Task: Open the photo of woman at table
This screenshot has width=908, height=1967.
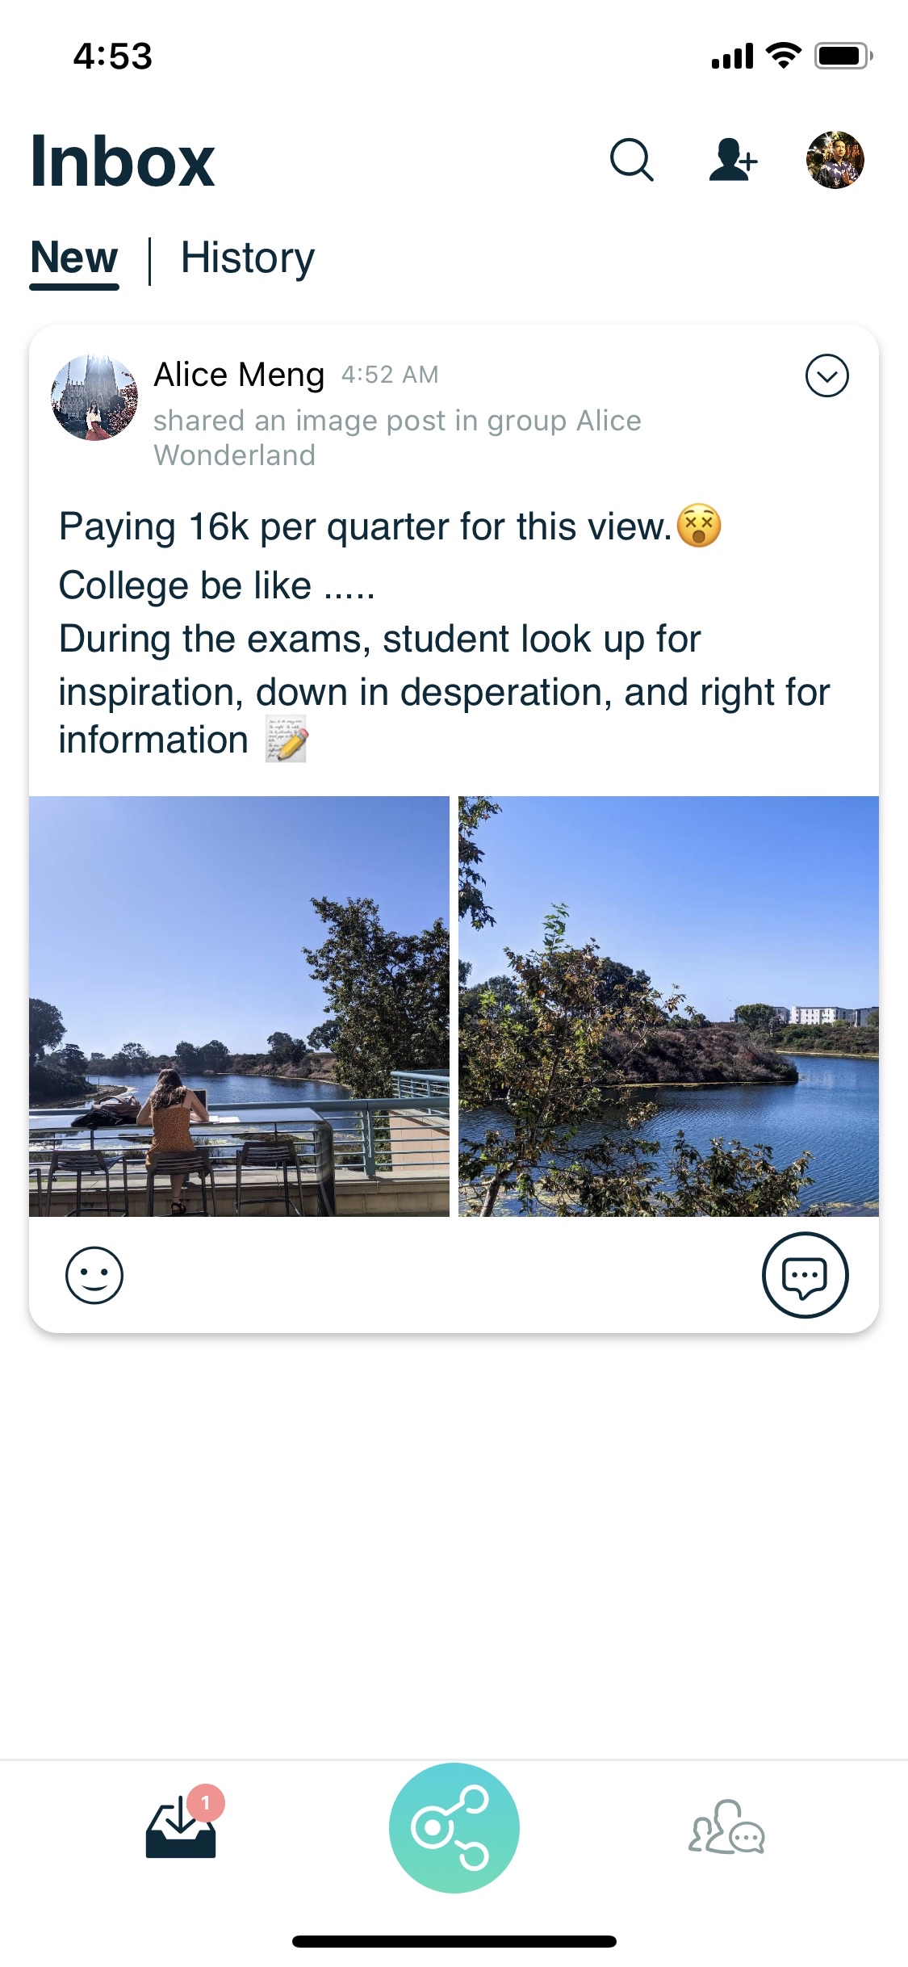Action: pos(240,1006)
